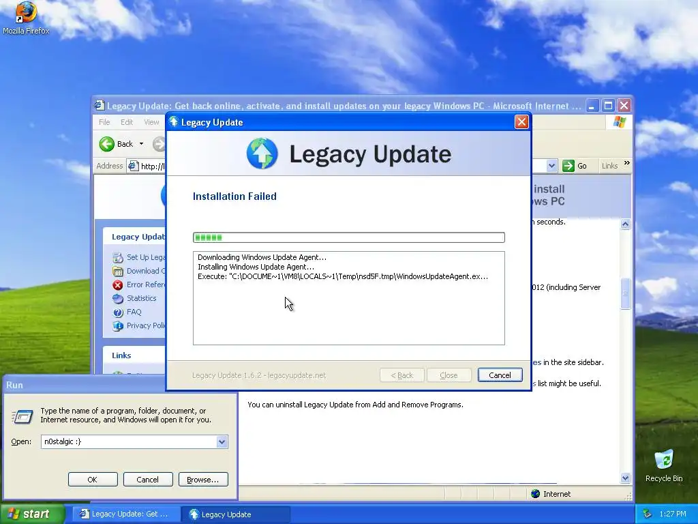This screenshot has width=698, height=524.
Task: Click the Statistics sidebar icon
Action: pyautogui.click(x=117, y=298)
